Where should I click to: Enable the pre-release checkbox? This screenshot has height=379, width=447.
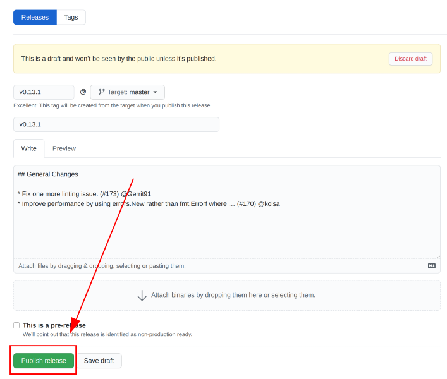click(x=16, y=325)
